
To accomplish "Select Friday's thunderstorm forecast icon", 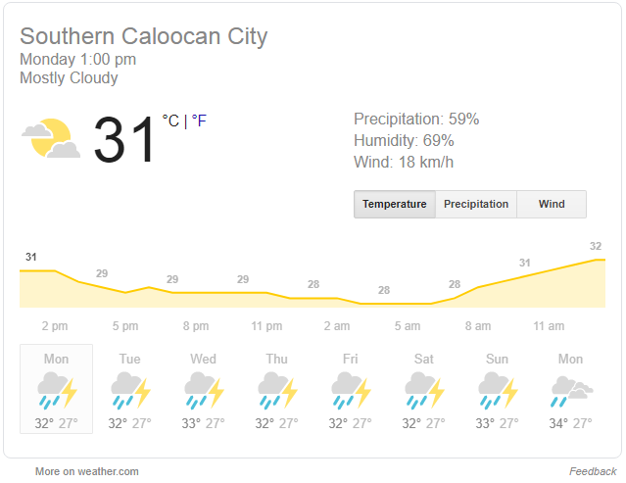I will (x=351, y=391).
